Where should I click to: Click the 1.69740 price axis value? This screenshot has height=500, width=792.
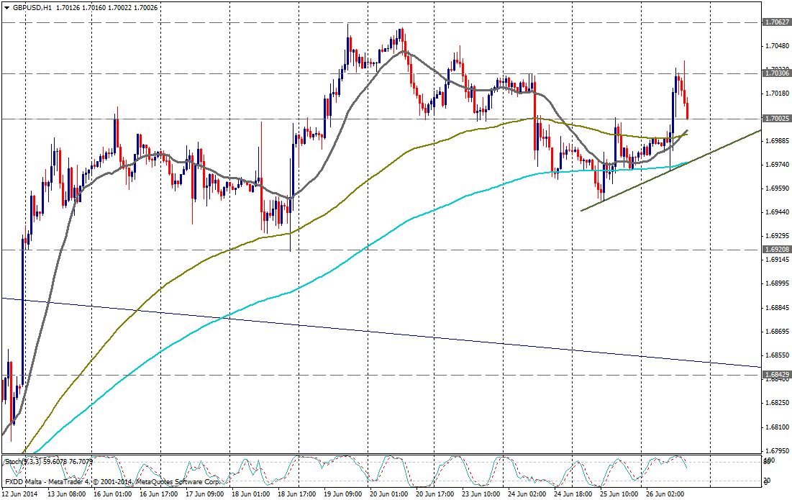point(777,165)
